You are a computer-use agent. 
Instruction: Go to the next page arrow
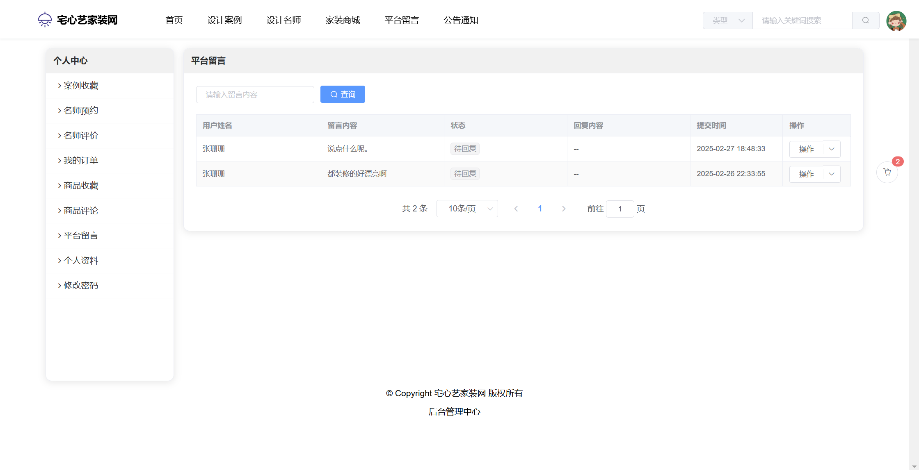(x=564, y=209)
